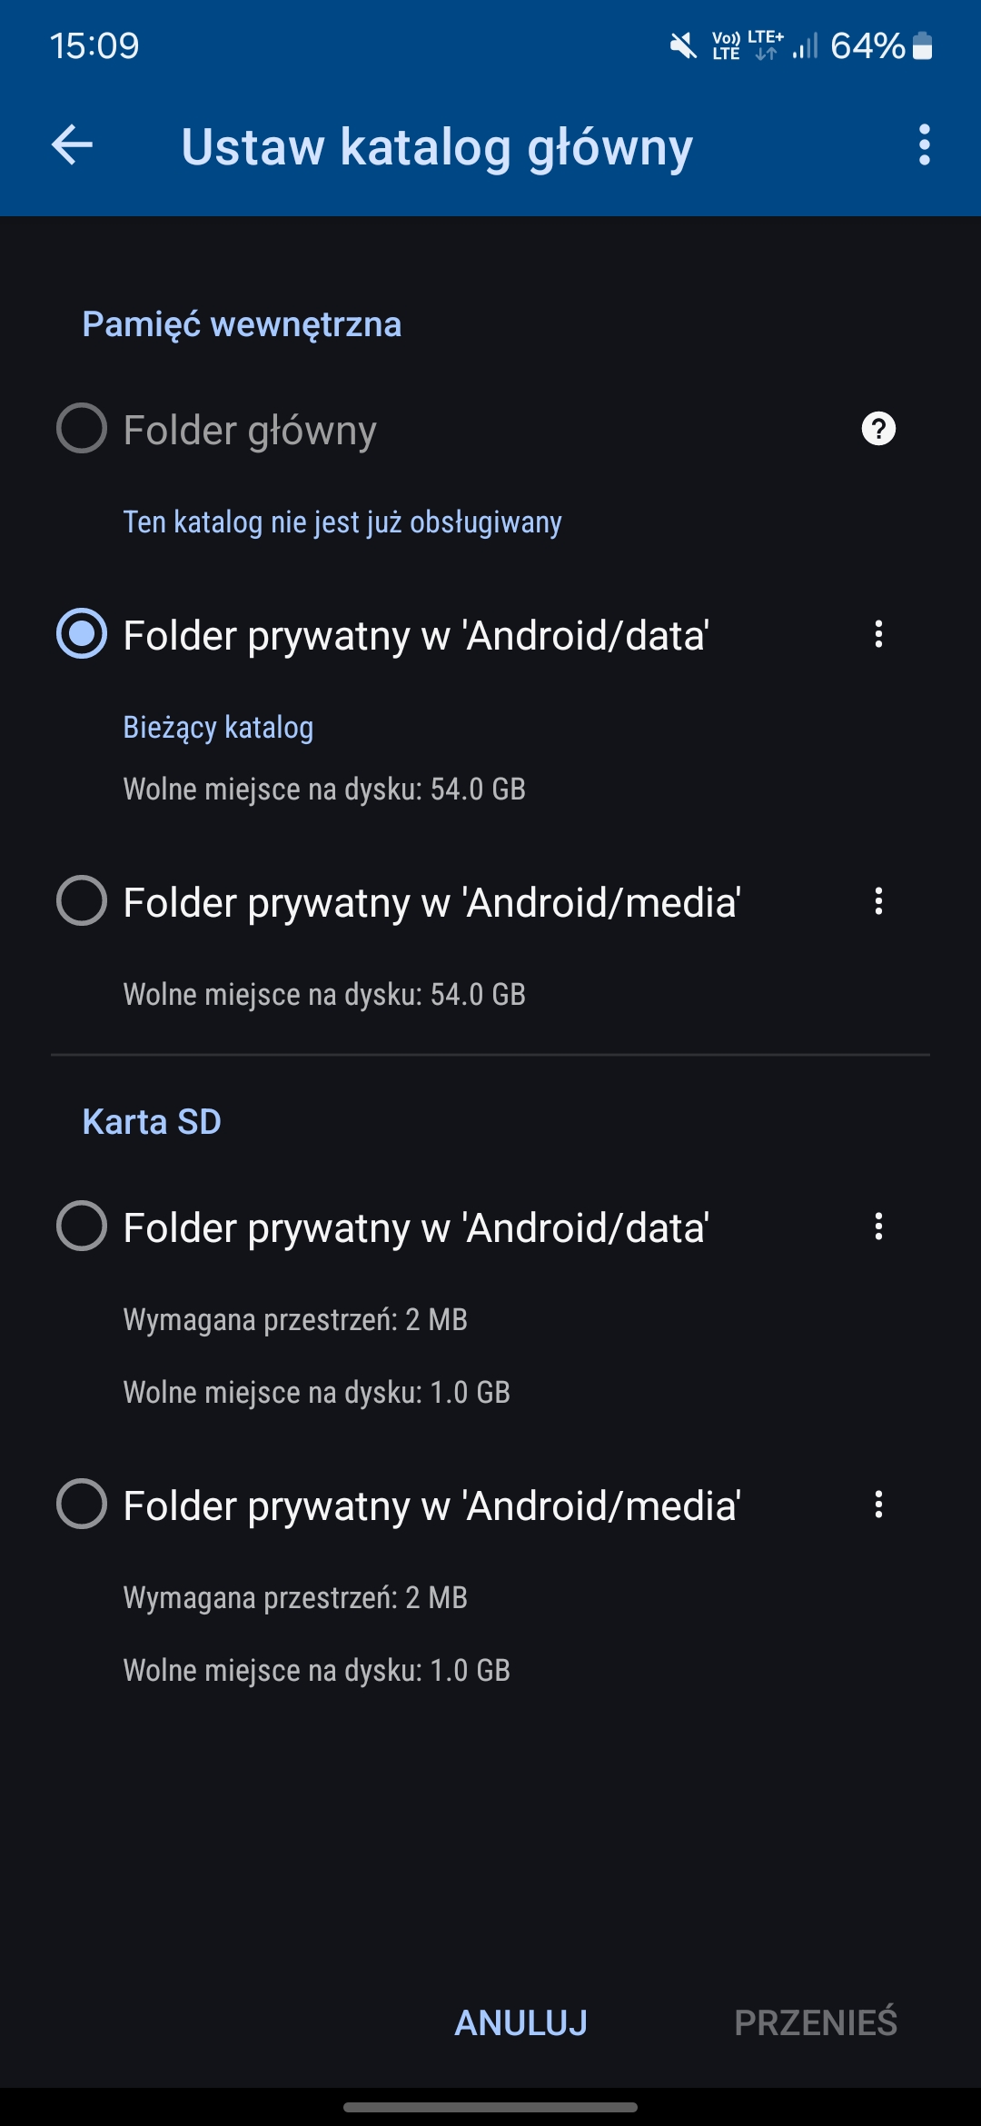
Task: Tap the signal strength icon
Action: click(x=806, y=45)
